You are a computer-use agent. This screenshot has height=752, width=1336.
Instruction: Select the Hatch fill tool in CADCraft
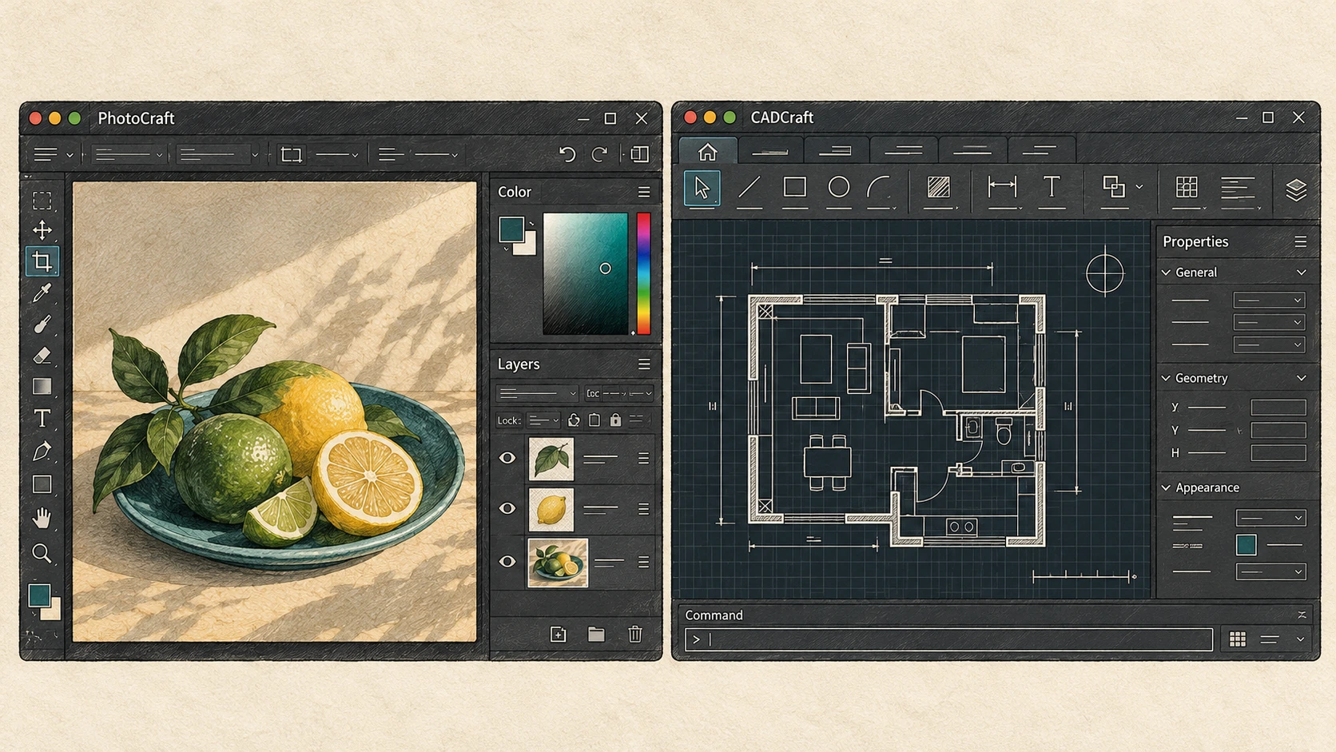[939, 188]
